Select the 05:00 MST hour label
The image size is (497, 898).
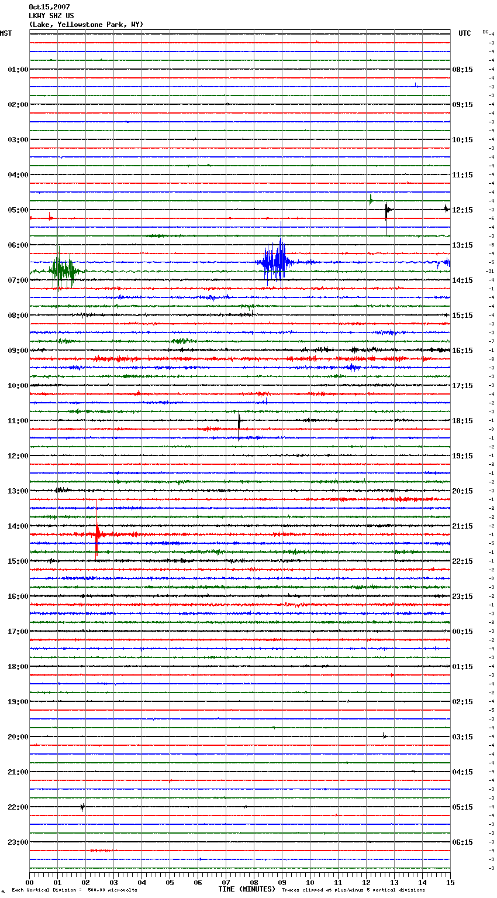click(x=18, y=210)
